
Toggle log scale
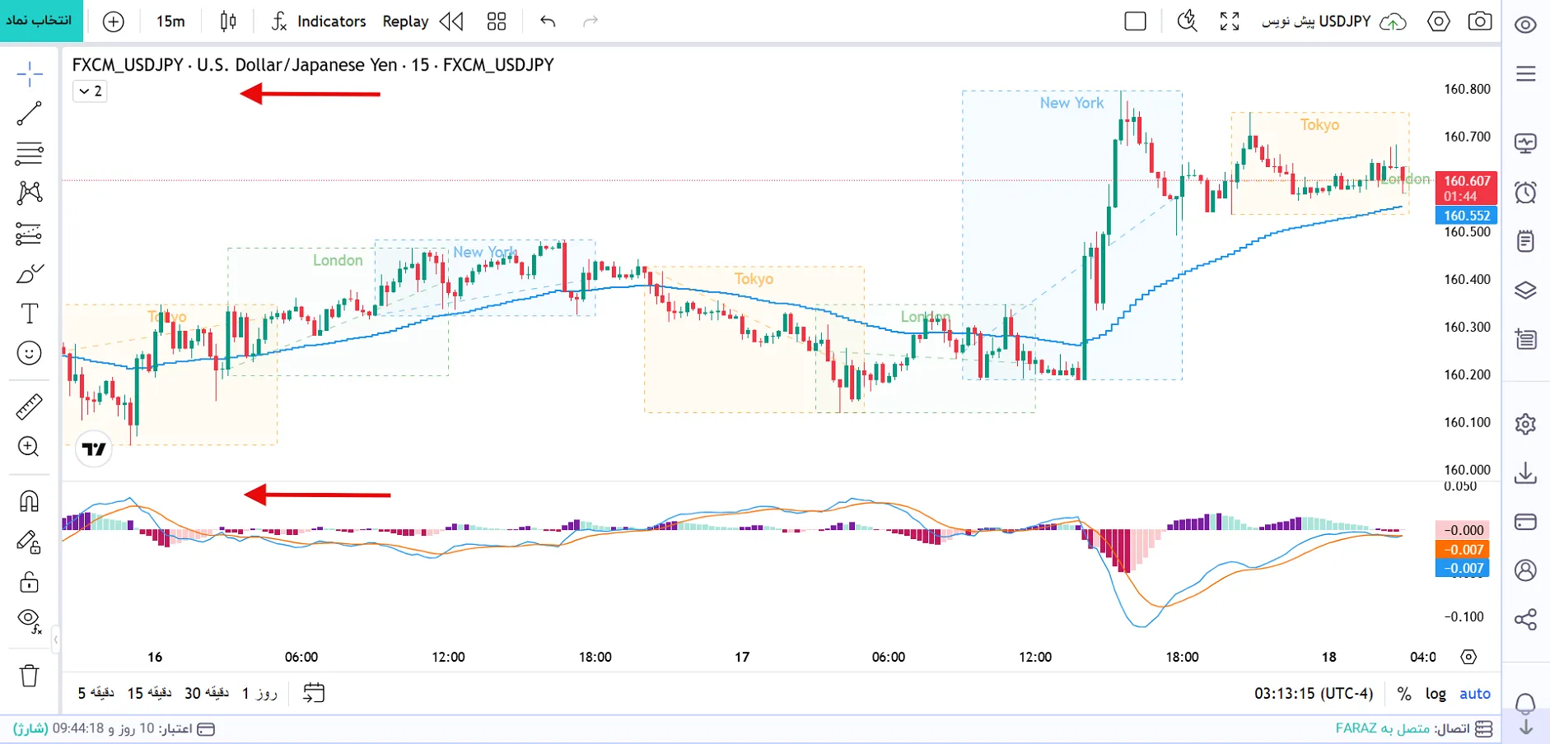tap(1436, 694)
